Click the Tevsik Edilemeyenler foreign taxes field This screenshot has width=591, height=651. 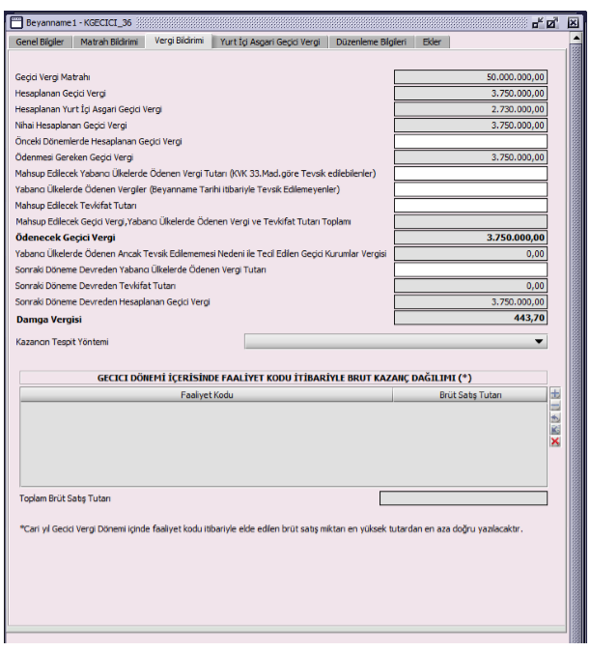[x=470, y=189]
